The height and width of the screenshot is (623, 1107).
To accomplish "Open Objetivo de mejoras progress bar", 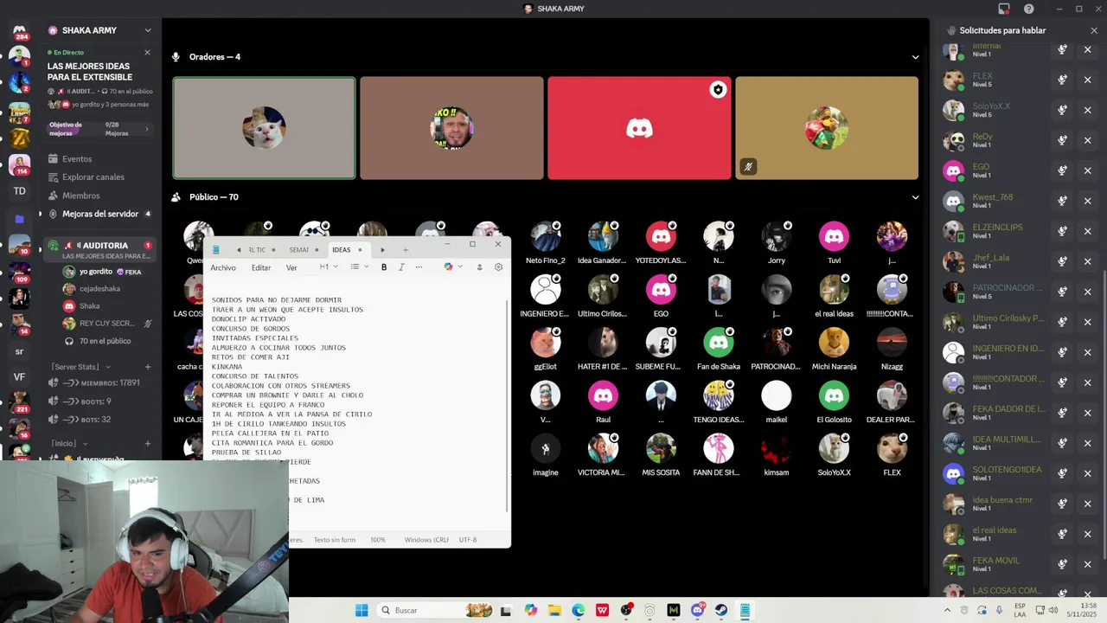I will tap(99, 129).
